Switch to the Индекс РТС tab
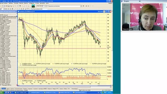167x94 pixels. coord(56,89)
